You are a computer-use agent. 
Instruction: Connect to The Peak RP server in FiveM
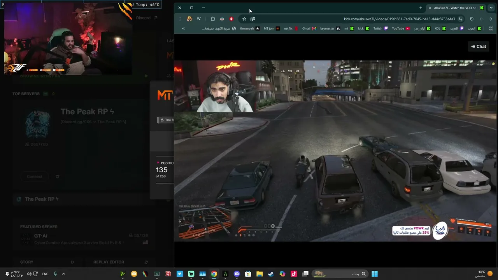click(x=34, y=177)
